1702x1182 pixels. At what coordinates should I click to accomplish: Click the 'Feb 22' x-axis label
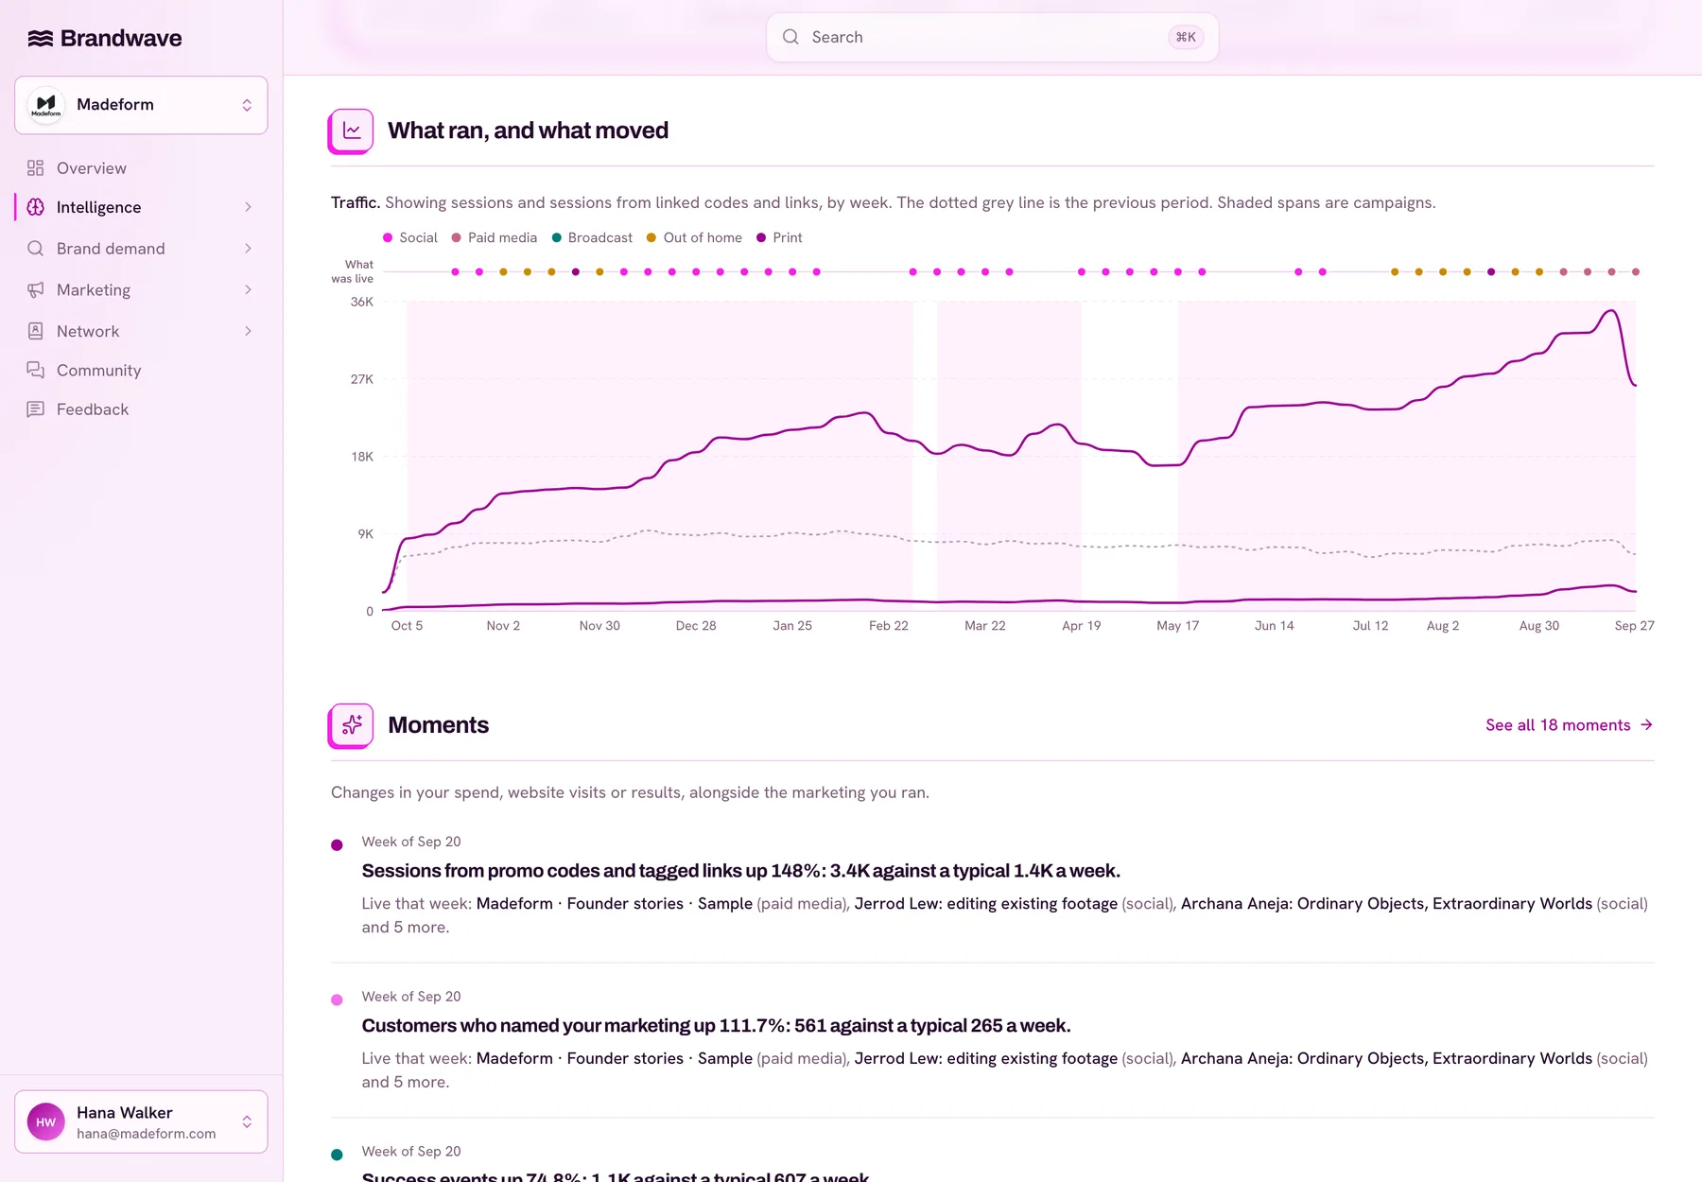coord(888,626)
